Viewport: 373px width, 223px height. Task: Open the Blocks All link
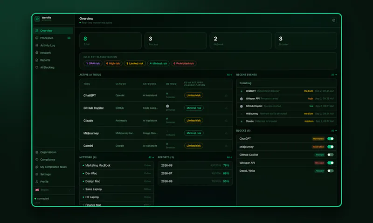(334, 131)
